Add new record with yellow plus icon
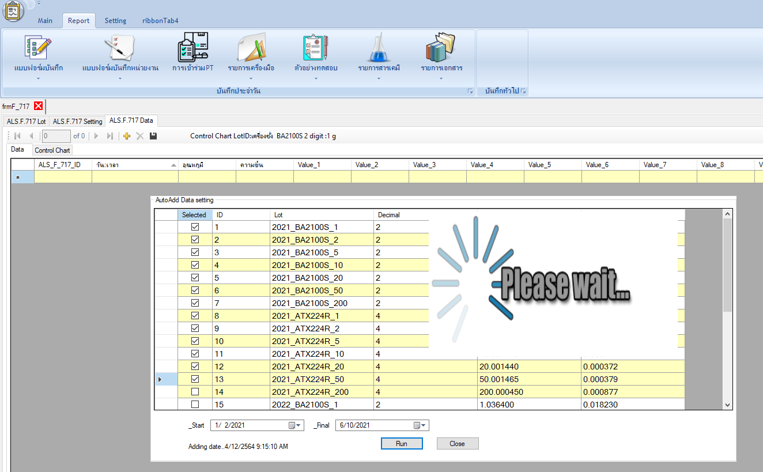Image resolution: width=763 pixels, height=472 pixels. pos(127,136)
